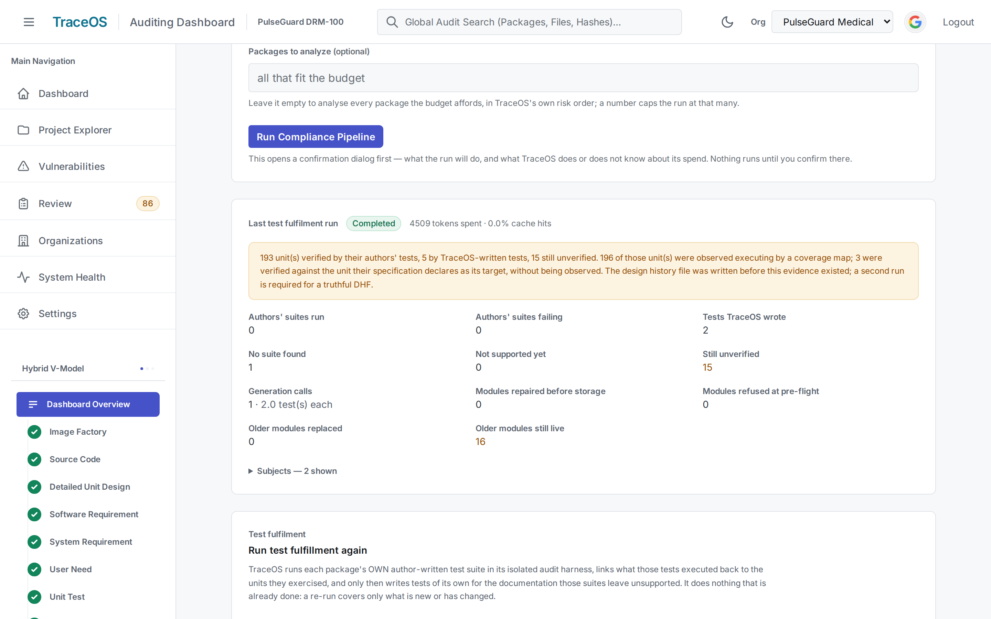
Task: Click the Packages to analyze input
Action: click(583, 78)
